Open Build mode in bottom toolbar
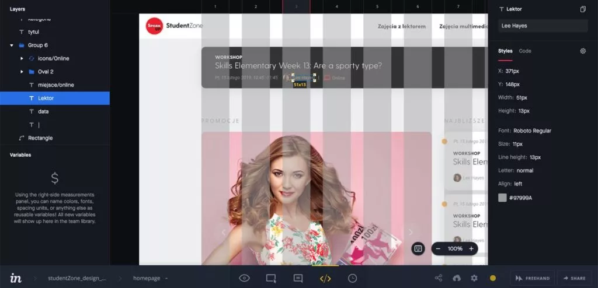 (x=271, y=278)
